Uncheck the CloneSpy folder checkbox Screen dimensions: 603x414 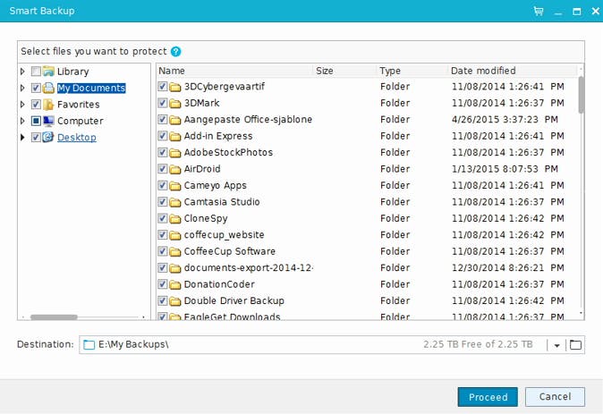[x=162, y=218]
